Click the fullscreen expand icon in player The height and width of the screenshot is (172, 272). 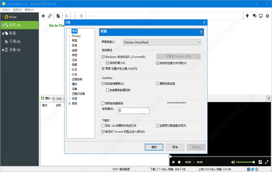point(267,162)
